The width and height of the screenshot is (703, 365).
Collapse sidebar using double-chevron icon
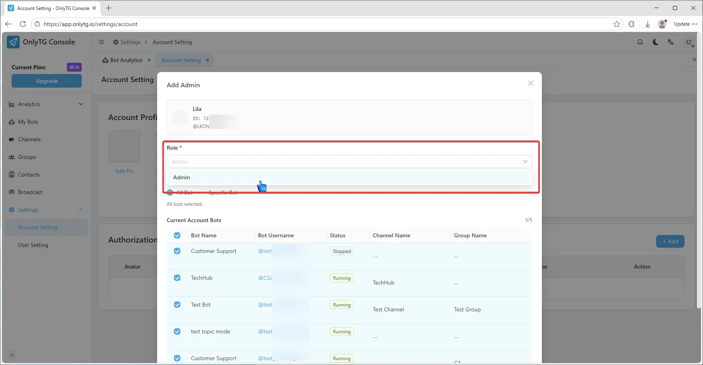(12, 355)
